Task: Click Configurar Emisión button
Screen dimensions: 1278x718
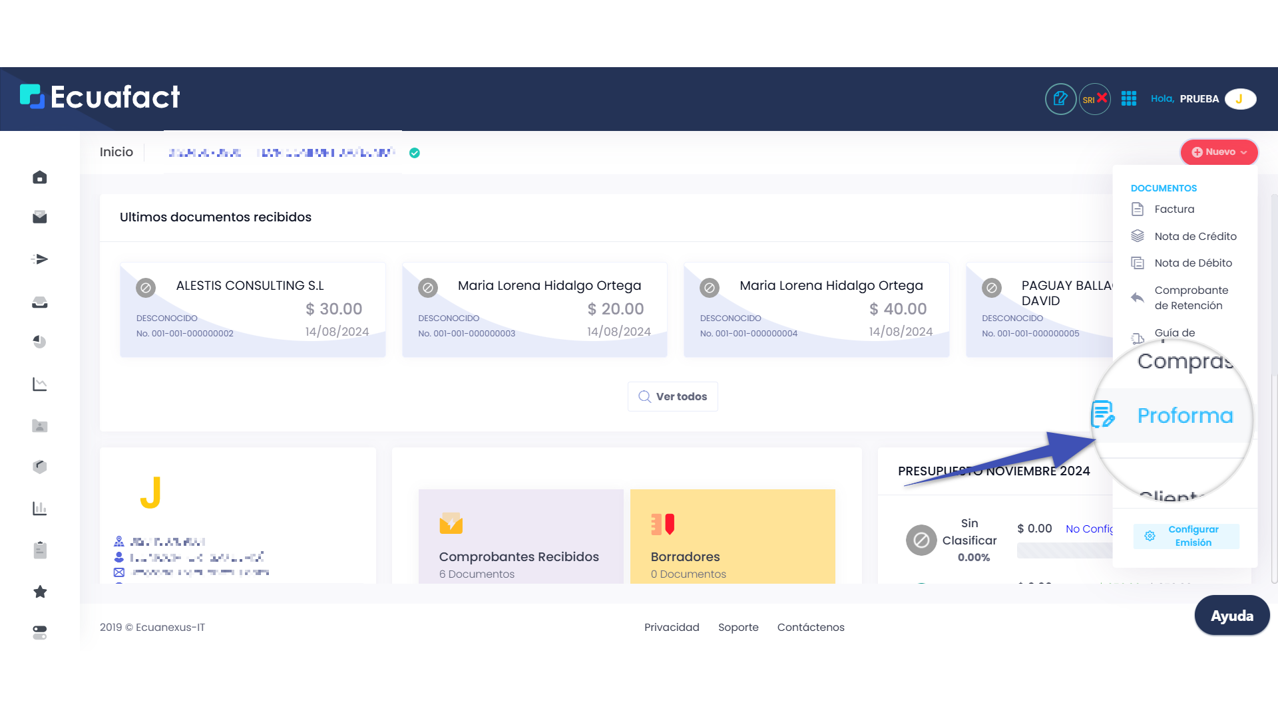Action: pos(1185,537)
